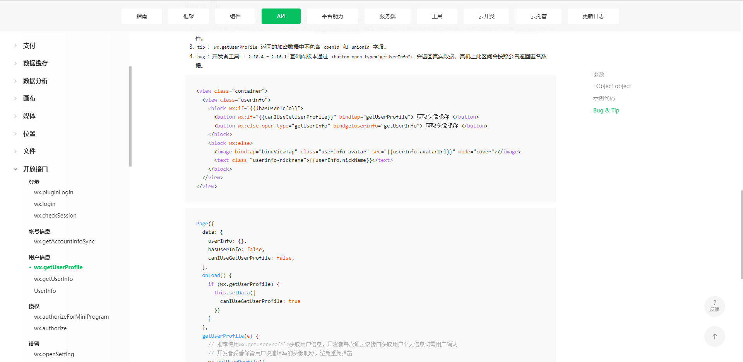Open the 组件 top navigation tab
The width and height of the screenshot is (743, 362).
[235, 16]
